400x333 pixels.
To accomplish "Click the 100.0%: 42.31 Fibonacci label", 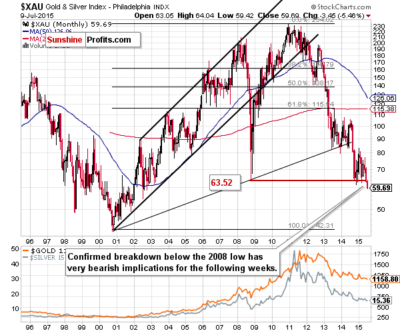I will coord(311,226).
